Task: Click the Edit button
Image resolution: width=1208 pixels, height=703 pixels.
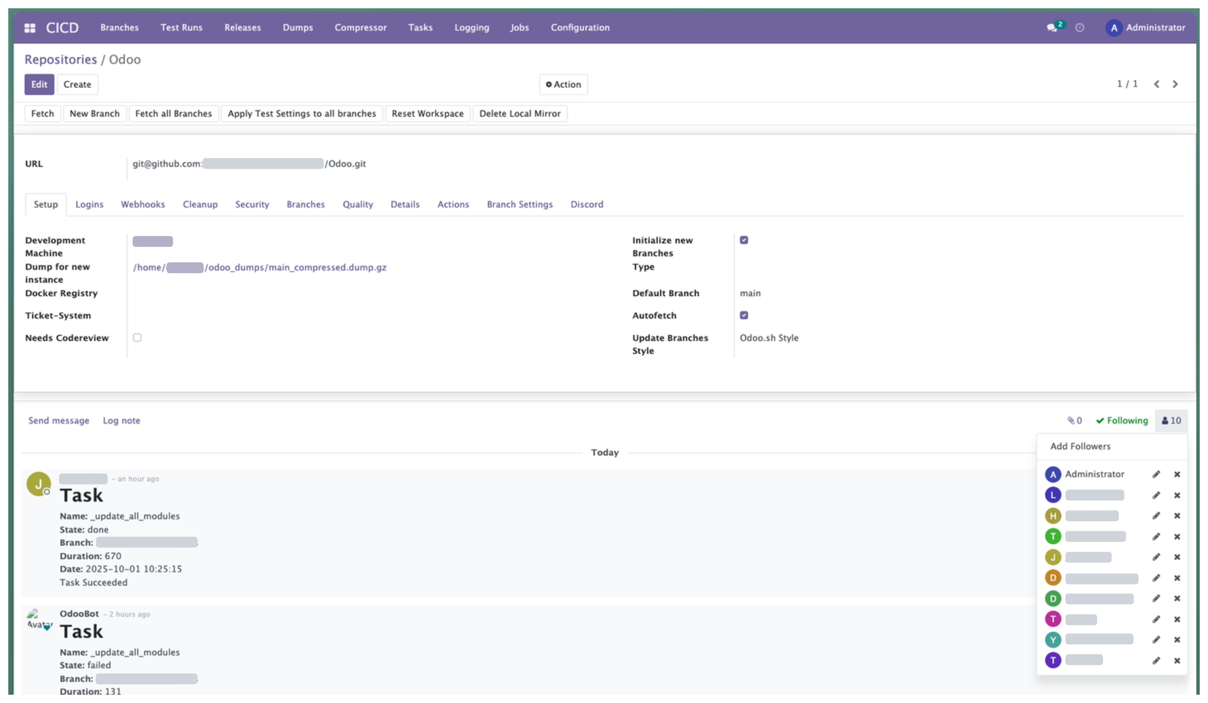Action: pos(39,84)
